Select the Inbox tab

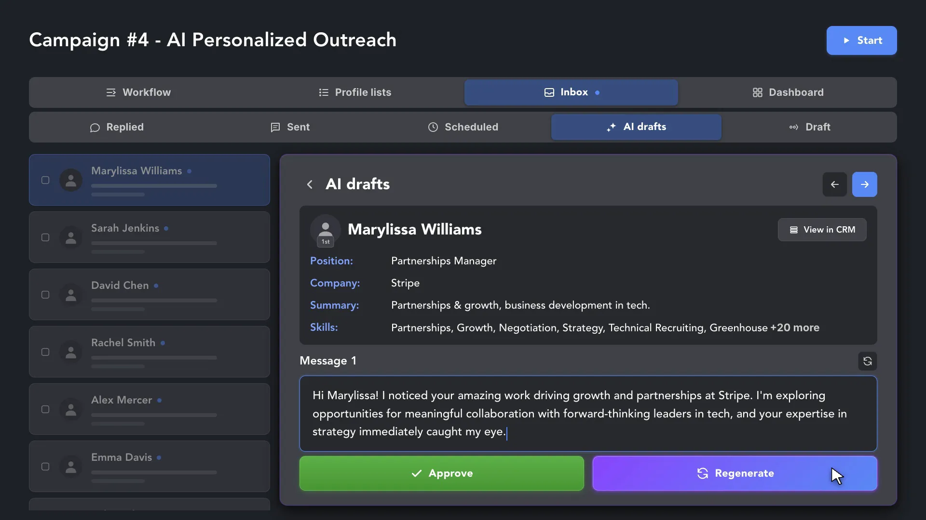[x=571, y=92]
